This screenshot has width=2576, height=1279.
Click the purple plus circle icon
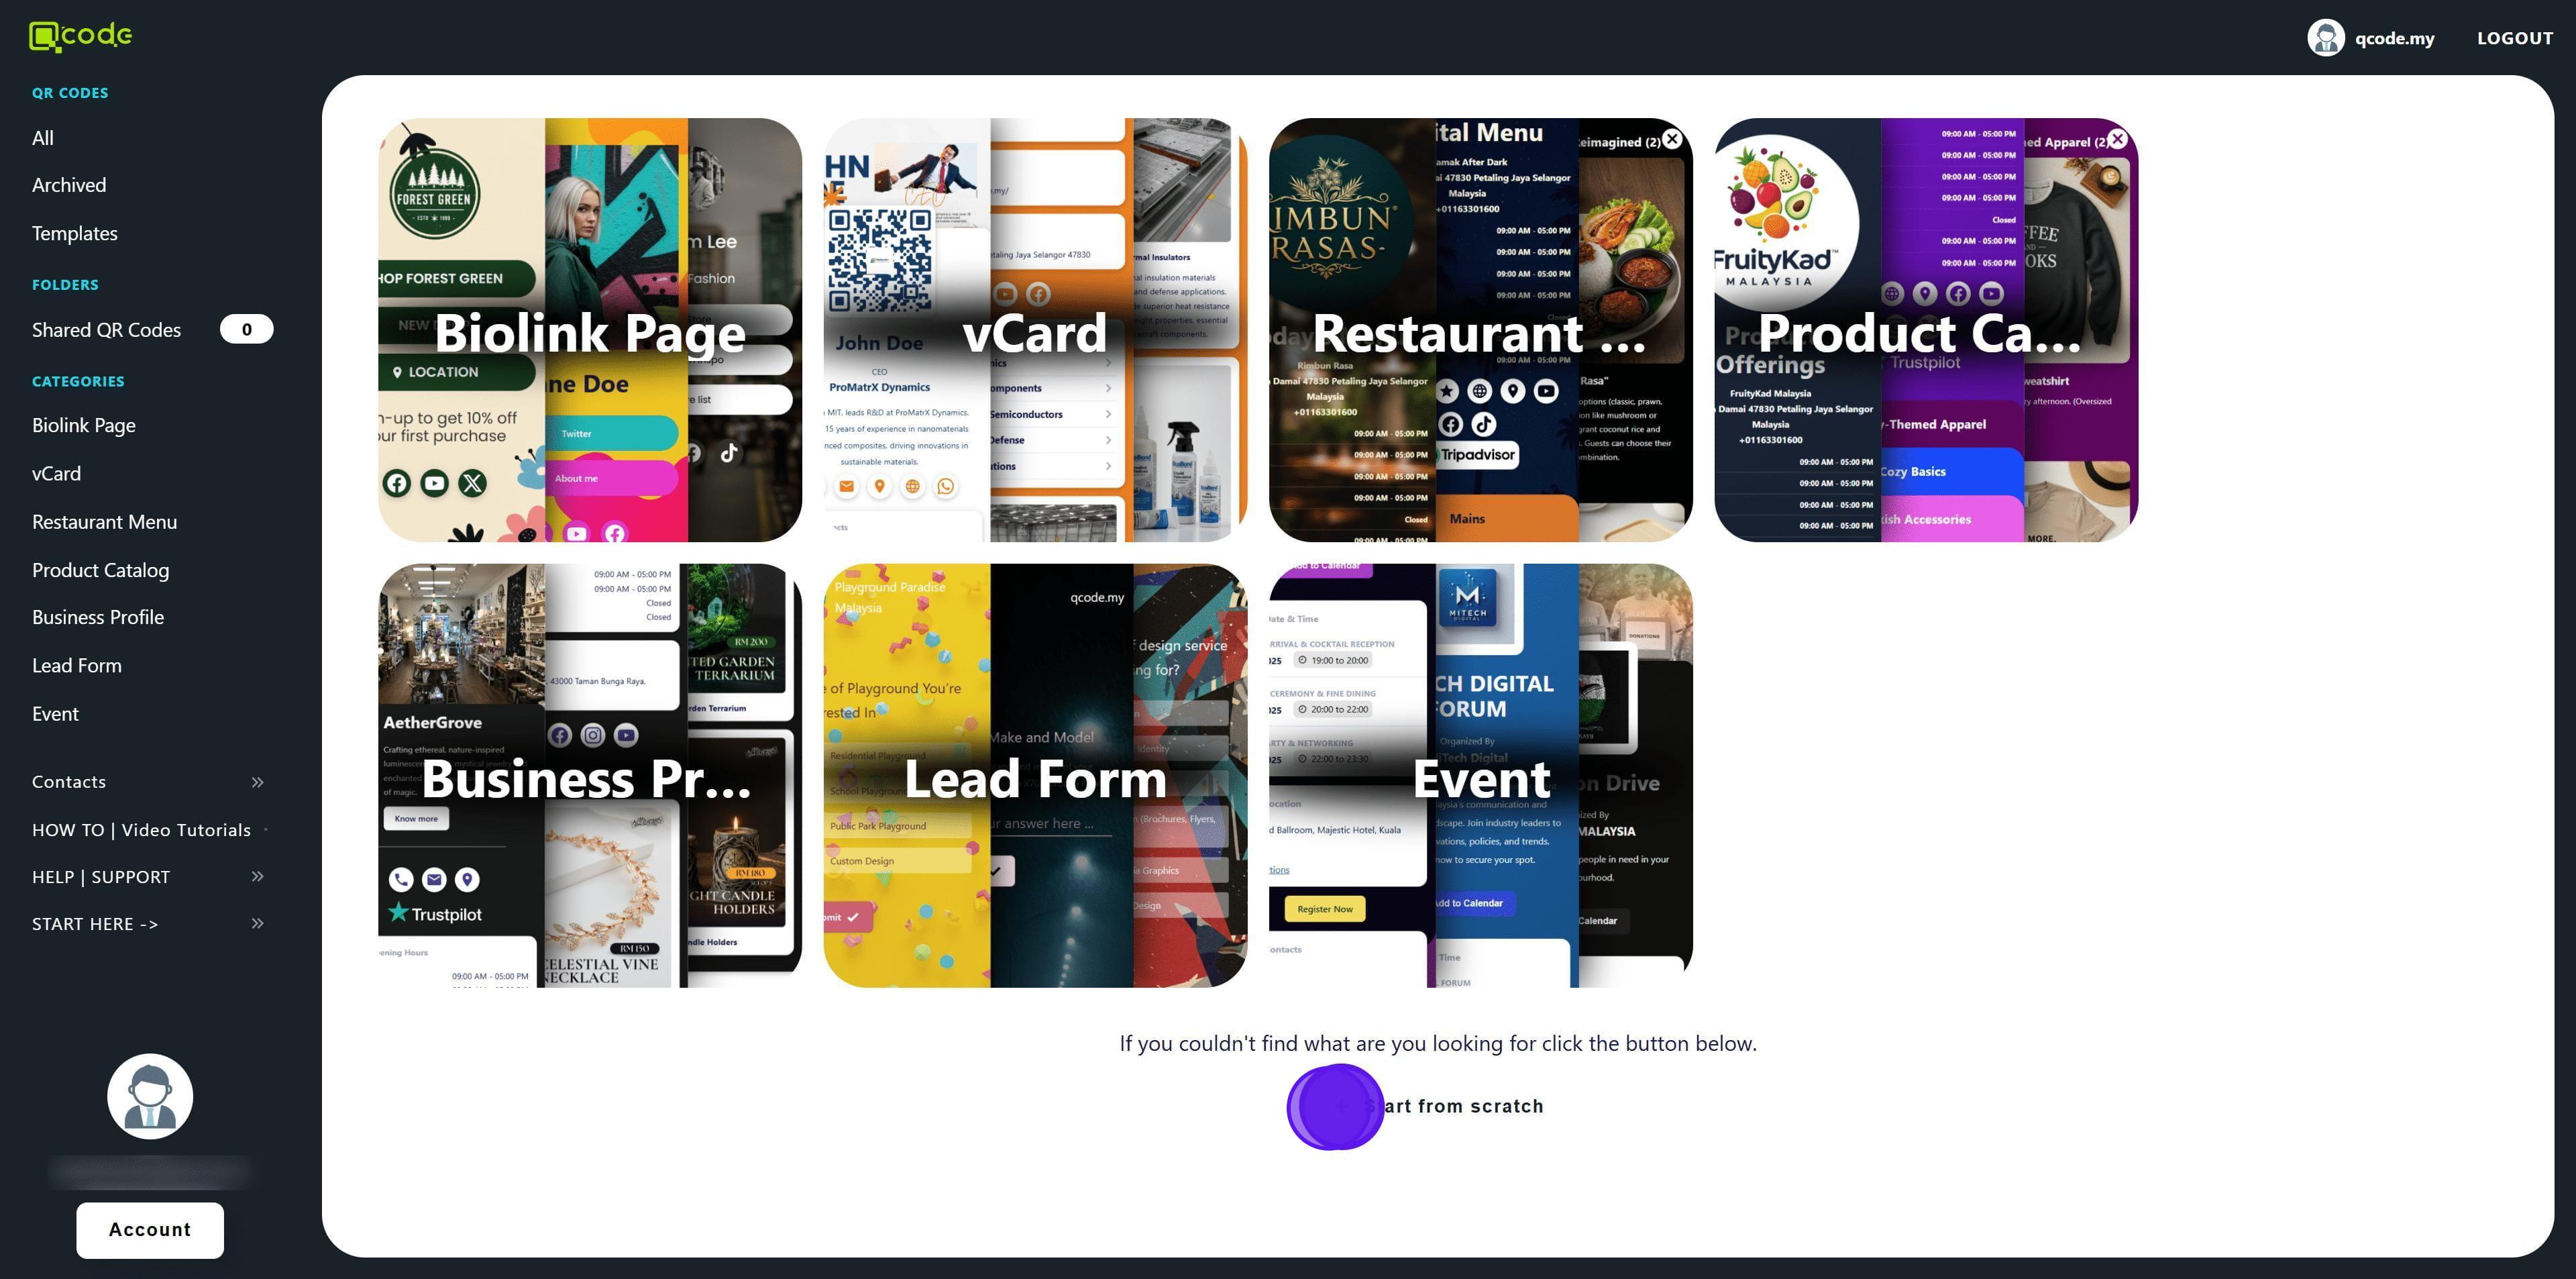(1335, 1107)
